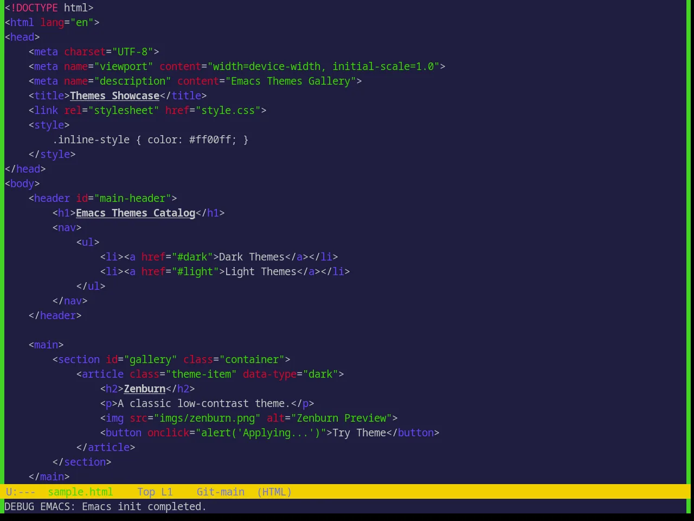Click the closing </header> tag
The height and width of the screenshot is (521, 694).
[x=55, y=315]
